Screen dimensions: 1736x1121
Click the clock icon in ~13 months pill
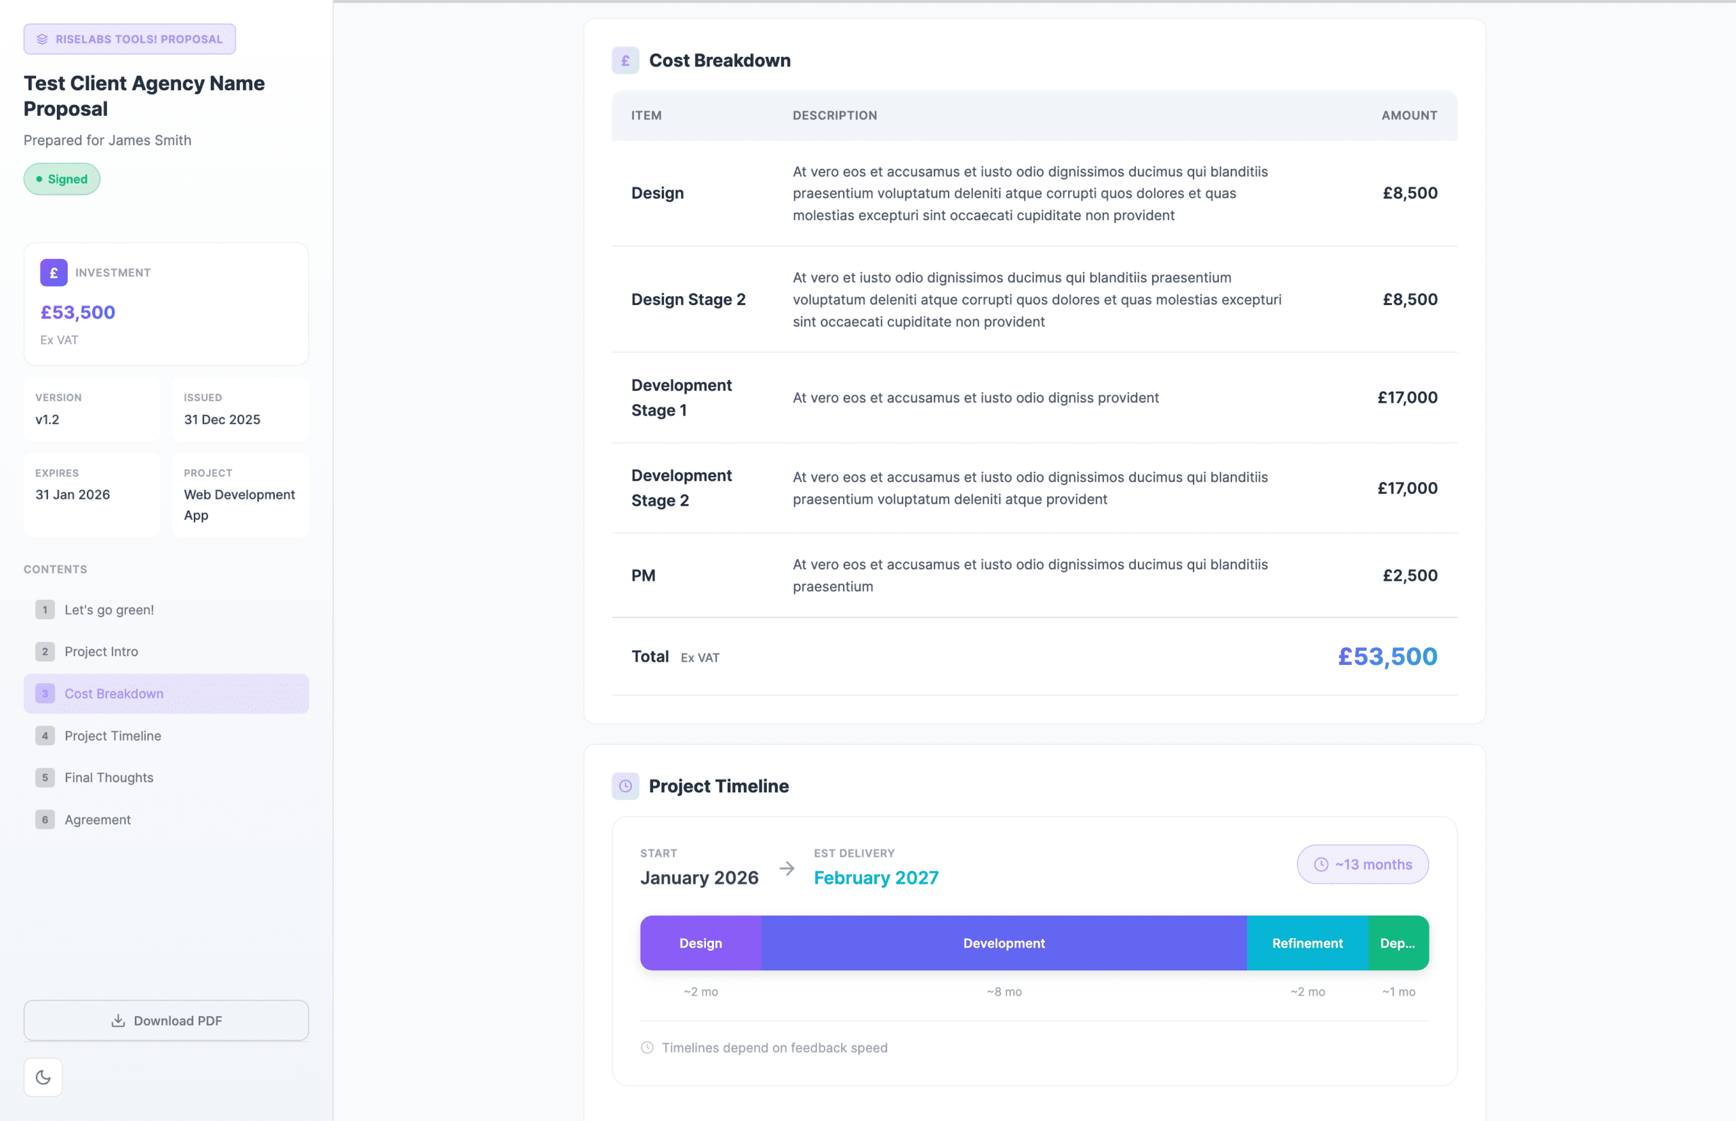coord(1321,865)
